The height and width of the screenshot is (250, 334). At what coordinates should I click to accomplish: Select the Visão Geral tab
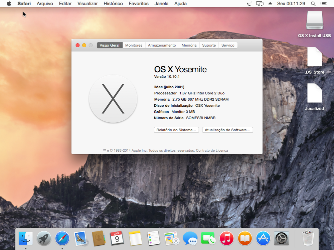pyautogui.click(x=110, y=45)
